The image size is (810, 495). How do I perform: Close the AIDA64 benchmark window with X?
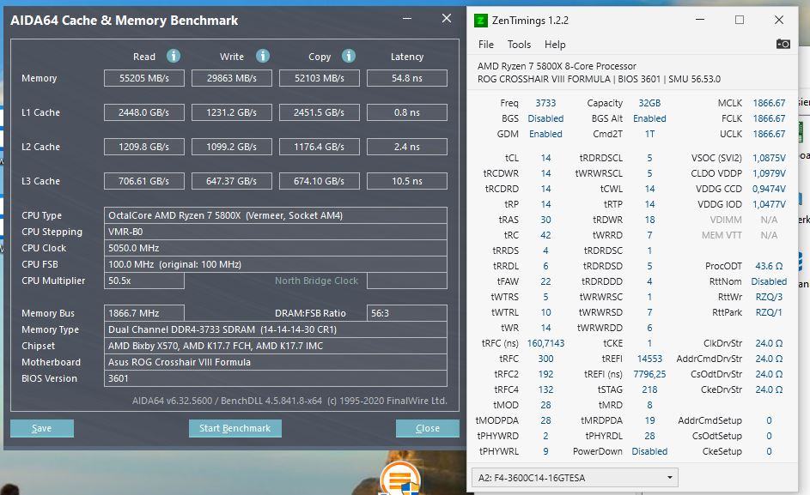click(447, 19)
